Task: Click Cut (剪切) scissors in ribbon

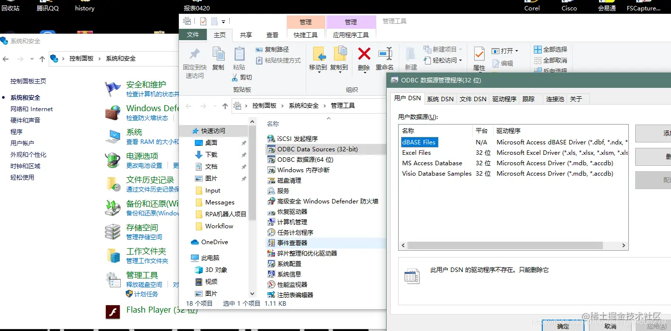Action: (x=242, y=77)
